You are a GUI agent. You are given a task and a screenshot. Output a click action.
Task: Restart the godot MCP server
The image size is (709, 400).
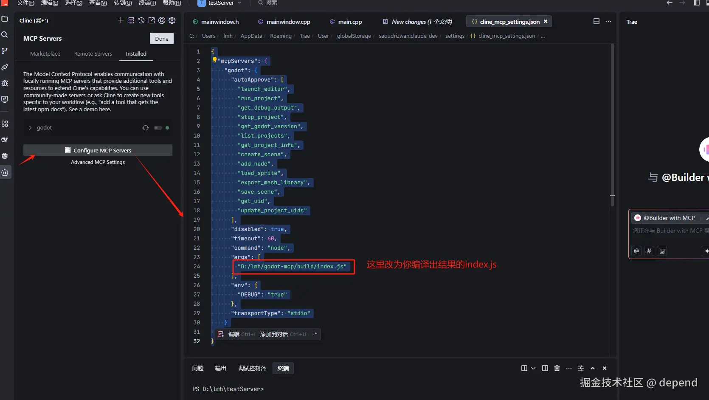146,128
